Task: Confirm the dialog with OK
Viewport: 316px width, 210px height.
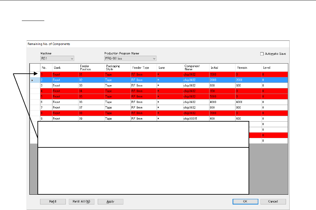Action: coord(245,202)
